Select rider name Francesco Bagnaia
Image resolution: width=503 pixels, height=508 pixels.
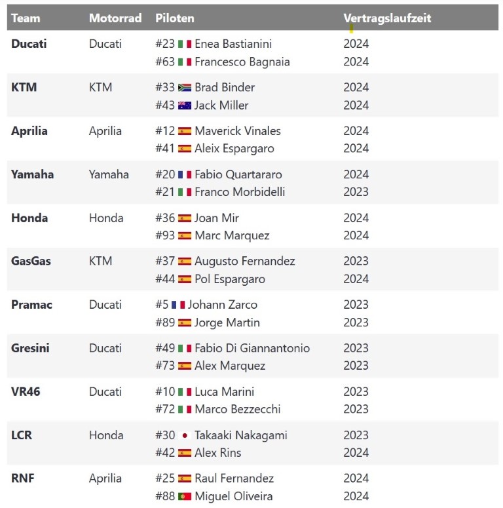coord(242,62)
